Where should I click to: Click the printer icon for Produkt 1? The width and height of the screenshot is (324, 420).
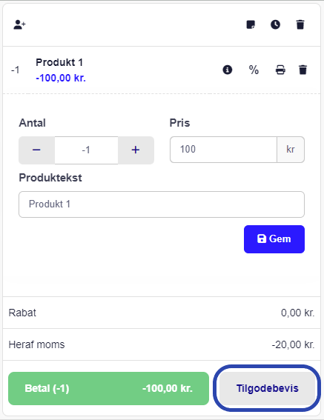pyautogui.click(x=280, y=70)
